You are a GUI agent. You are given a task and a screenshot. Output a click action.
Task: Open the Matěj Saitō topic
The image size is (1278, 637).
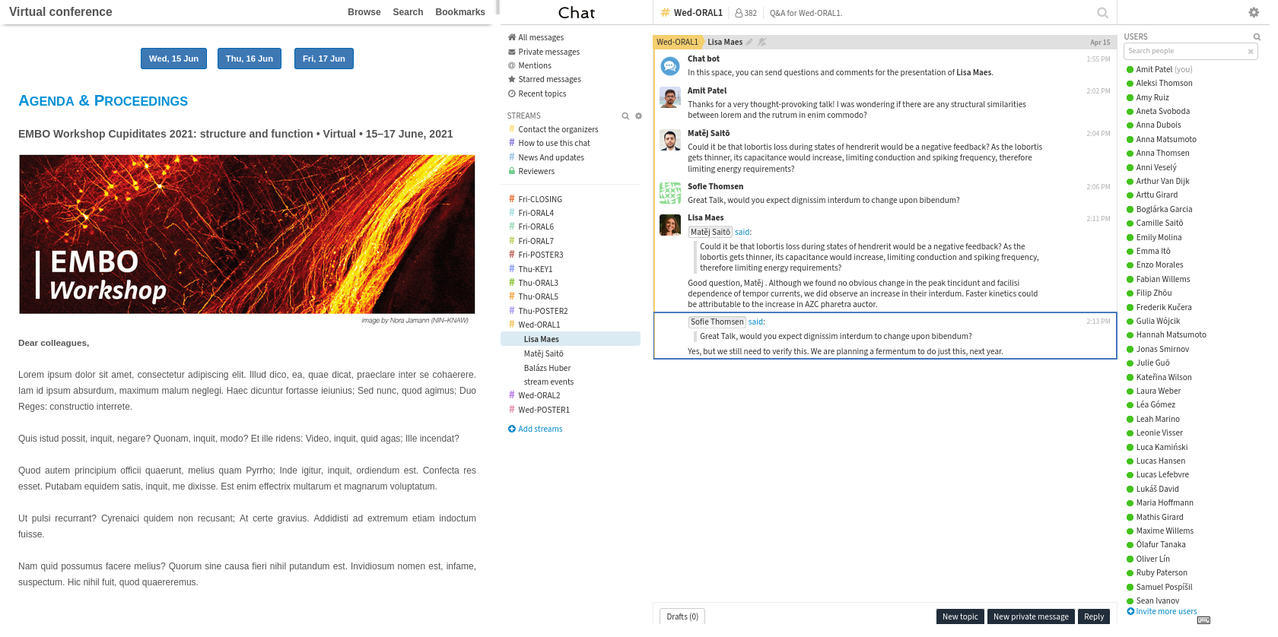[x=543, y=354]
